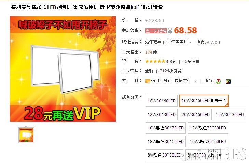Pick the 10W暖色30*30LED variant
The height and width of the screenshot is (163, 249).
pos(166,128)
